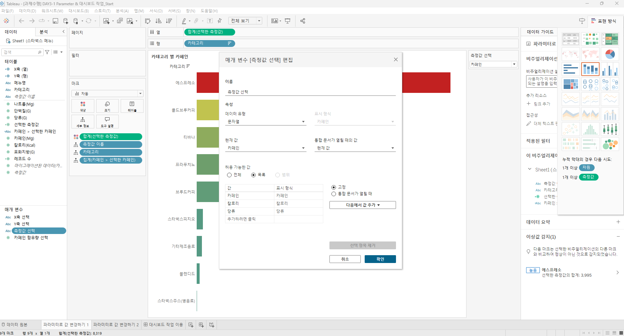Switch to sheet tab '파라미터로 값 변경하기 2'
The image size is (624, 336).
tap(116, 325)
